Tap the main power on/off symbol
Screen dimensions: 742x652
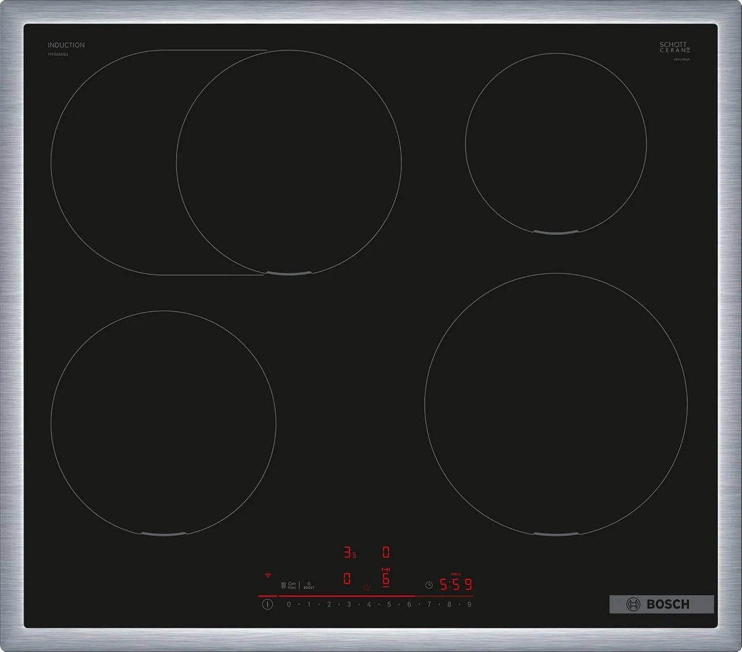pos(267,604)
